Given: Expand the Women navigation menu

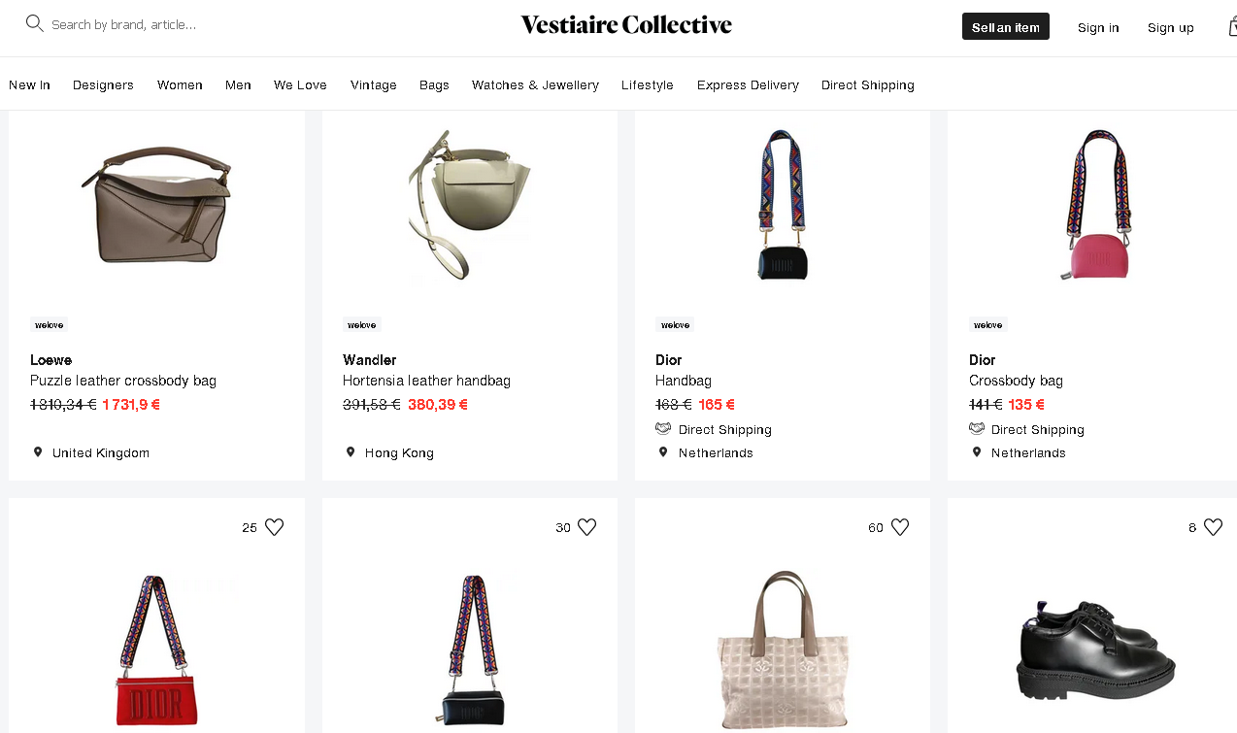Looking at the screenshot, I should pyautogui.click(x=180, y=85).
